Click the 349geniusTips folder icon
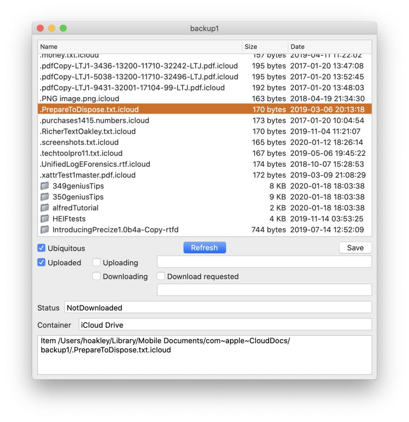This screenshot has width=409, height=422. tap(45, 186)
